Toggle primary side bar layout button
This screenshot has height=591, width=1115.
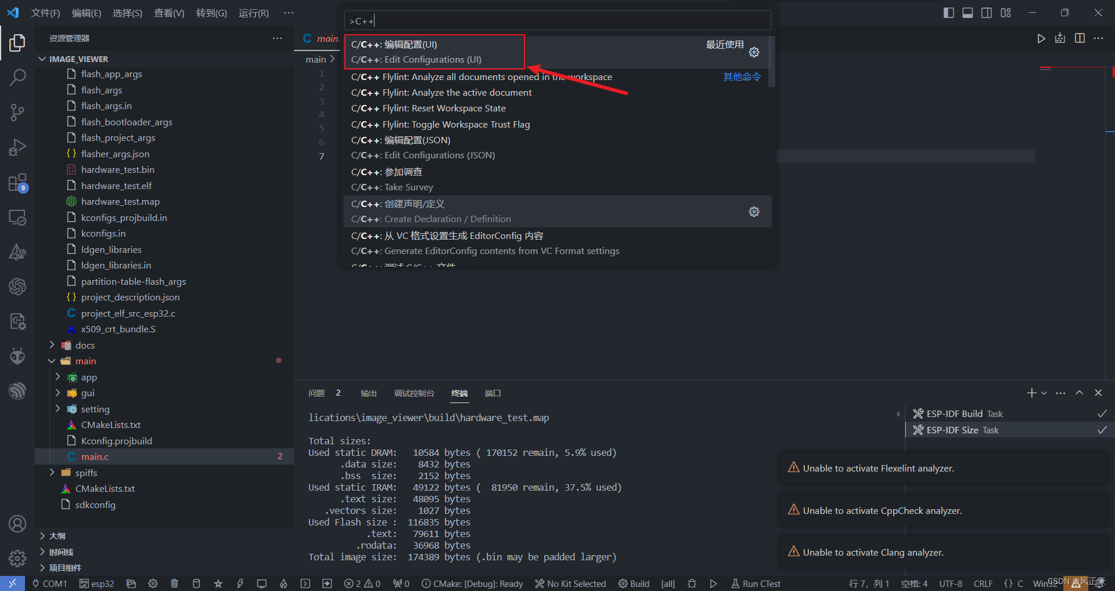[x=948, y=13]
